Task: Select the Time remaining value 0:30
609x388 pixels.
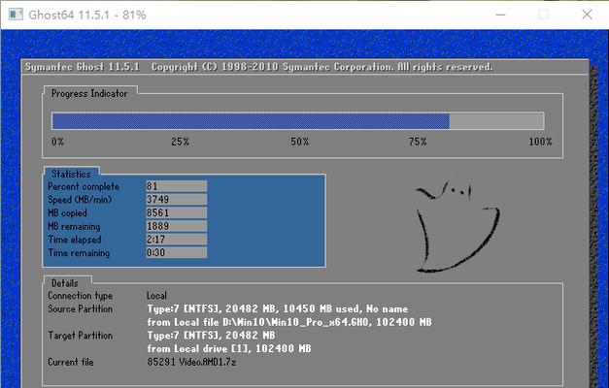Action: pos(177,252)
